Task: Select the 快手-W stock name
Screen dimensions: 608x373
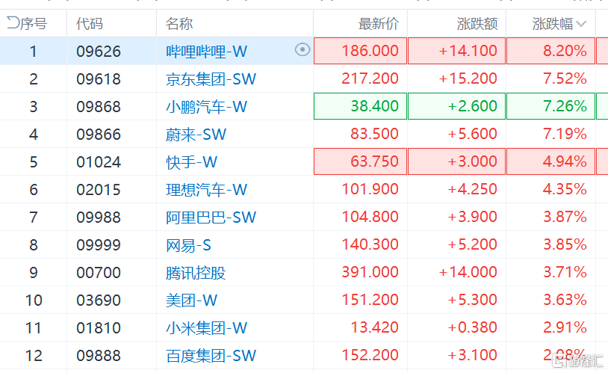Action: [x=191, y=162]
